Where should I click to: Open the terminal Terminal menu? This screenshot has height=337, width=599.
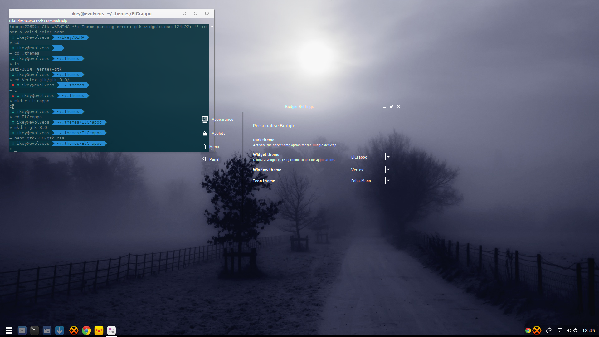click(51, 21)
